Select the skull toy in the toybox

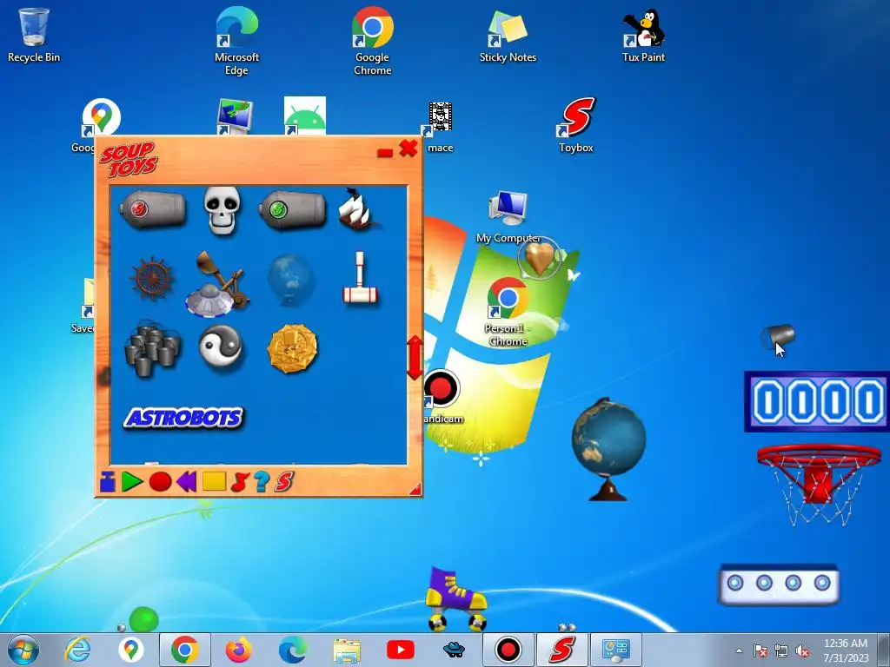tap(222, 210)
